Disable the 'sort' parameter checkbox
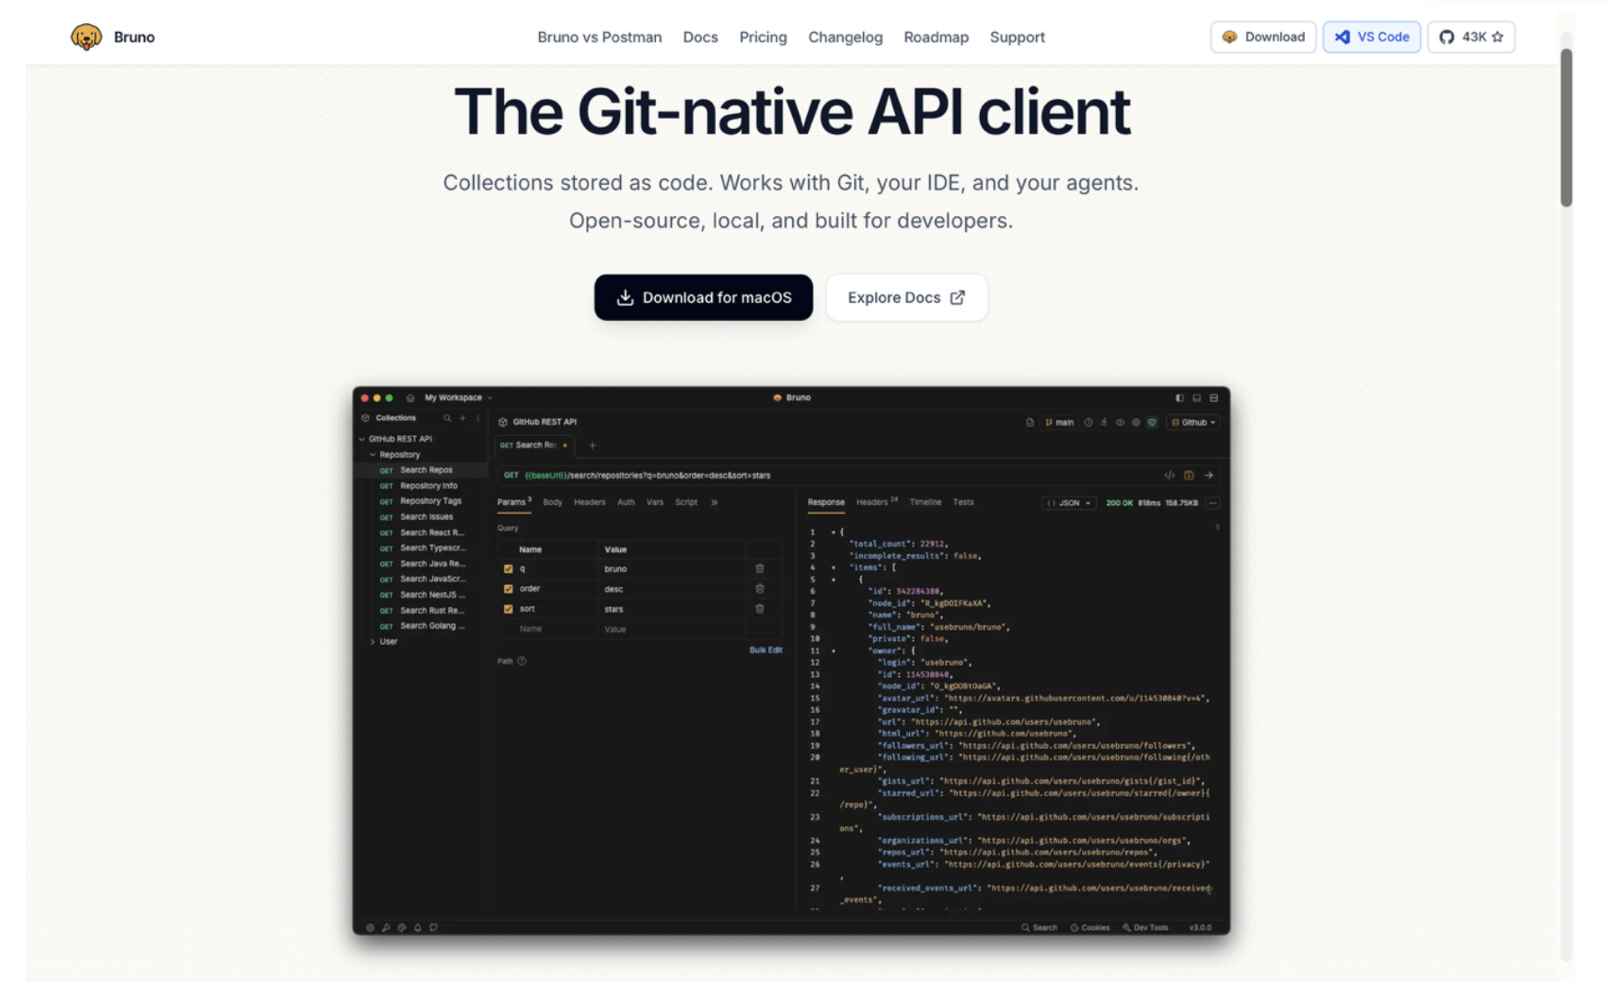Viewport: 1612px width, 999px height. pyautogui.click(x=508, y=609)
